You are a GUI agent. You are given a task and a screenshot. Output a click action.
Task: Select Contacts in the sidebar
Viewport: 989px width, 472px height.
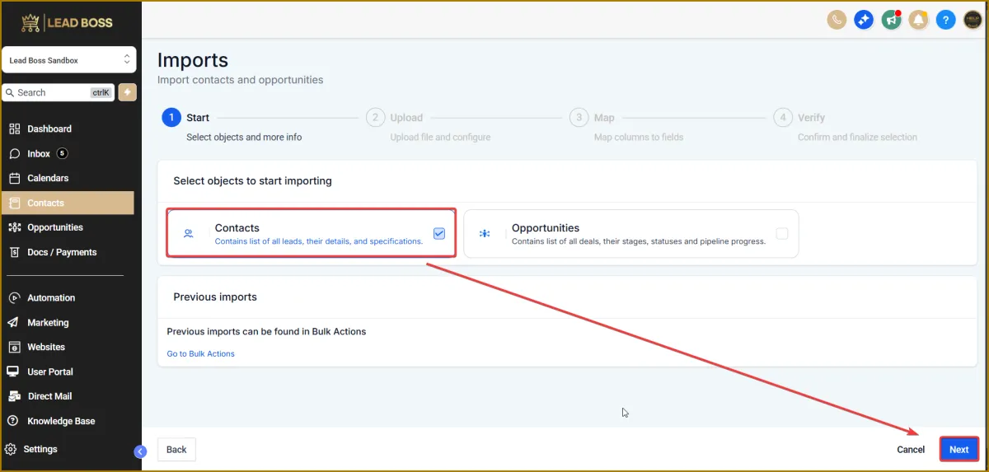[x=68, y=203]
